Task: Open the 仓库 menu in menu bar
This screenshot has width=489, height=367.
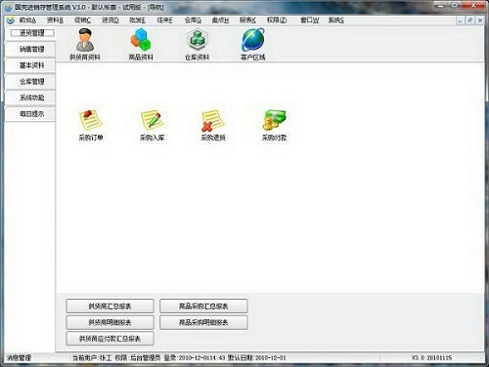Action: pos(193,20)
